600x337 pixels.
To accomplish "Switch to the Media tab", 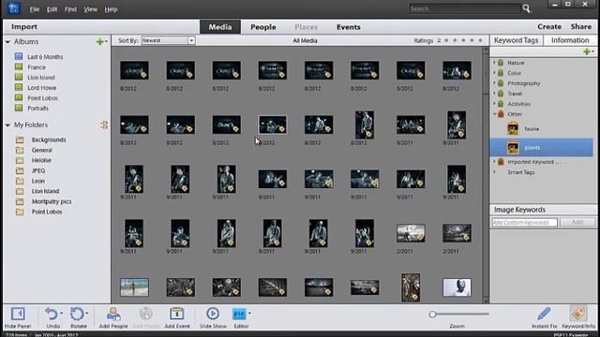I will tap(220, 27).
